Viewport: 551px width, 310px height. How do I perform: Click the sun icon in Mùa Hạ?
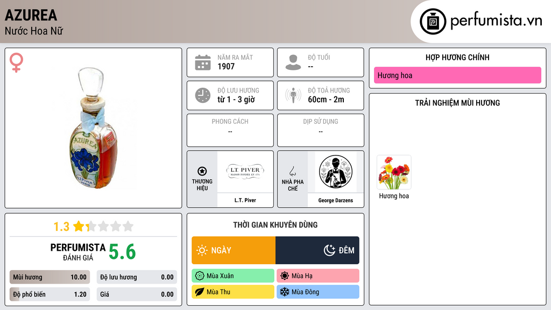point(285,276)
